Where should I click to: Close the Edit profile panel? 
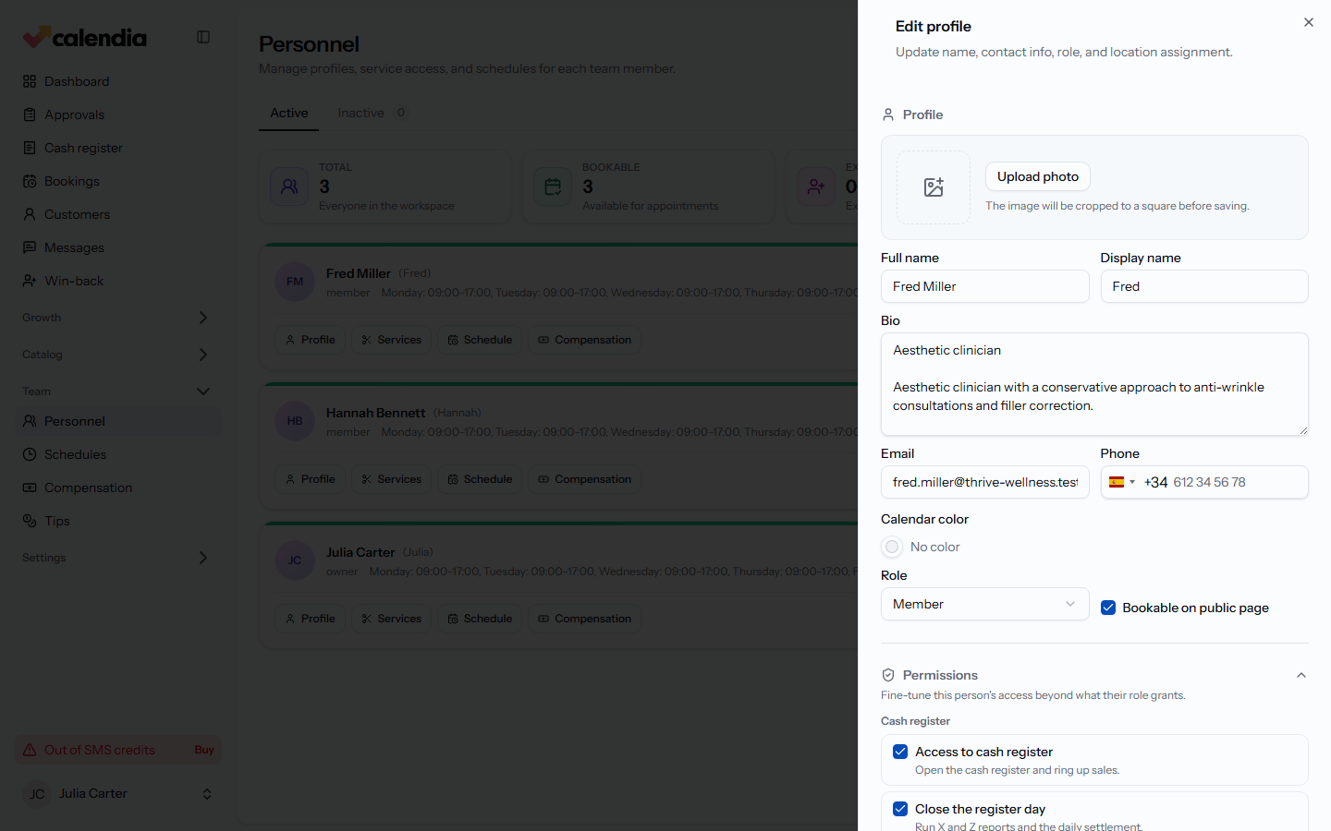[1308, 22]
